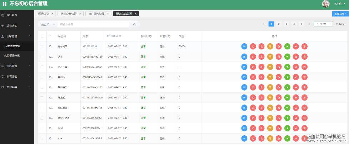
Task: Go to page 4
Action: pos(294,24)
